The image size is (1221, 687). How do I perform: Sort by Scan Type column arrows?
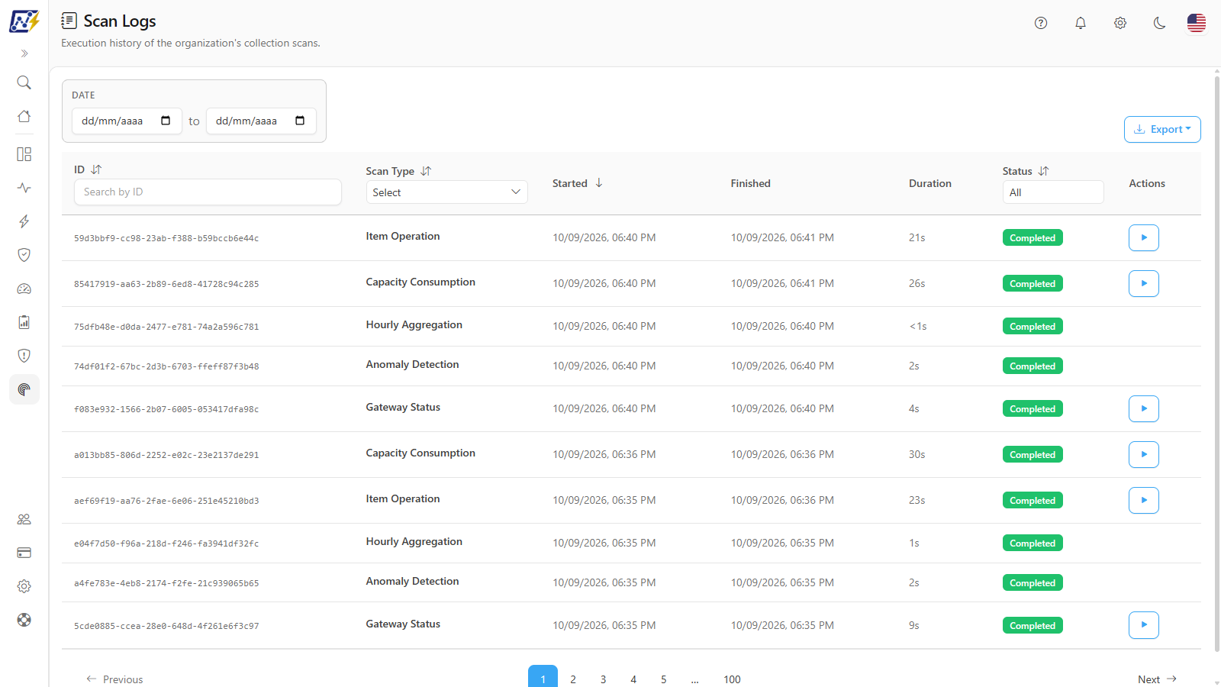(x=426, y=171)
